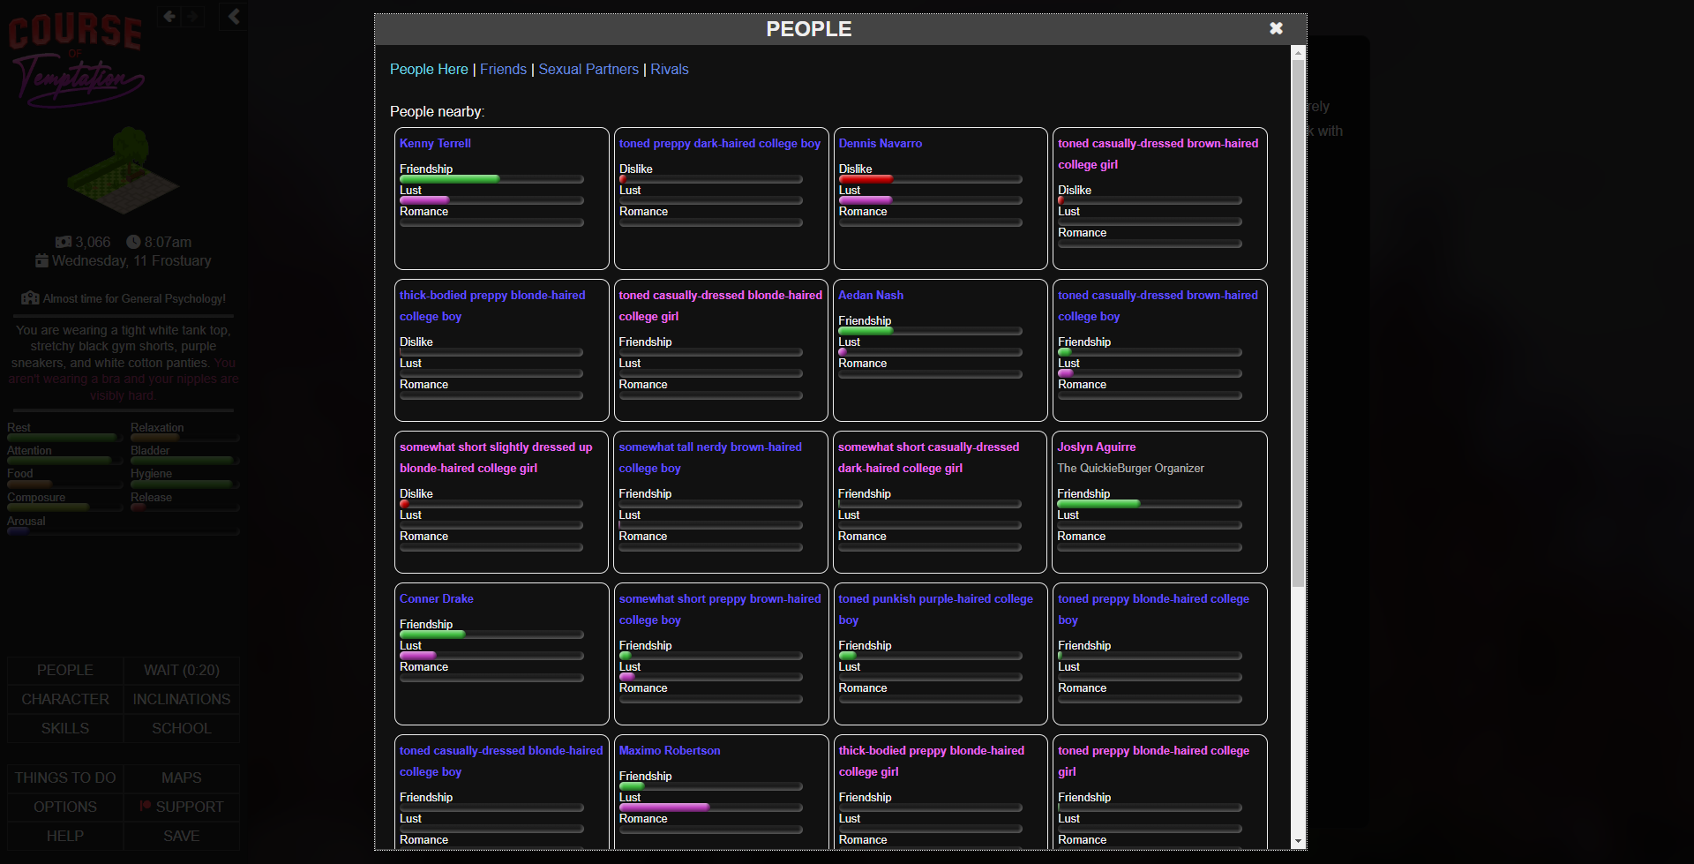View the Rivals list
The width and height of the screenshot is (1694, 864).
point(669,69)
